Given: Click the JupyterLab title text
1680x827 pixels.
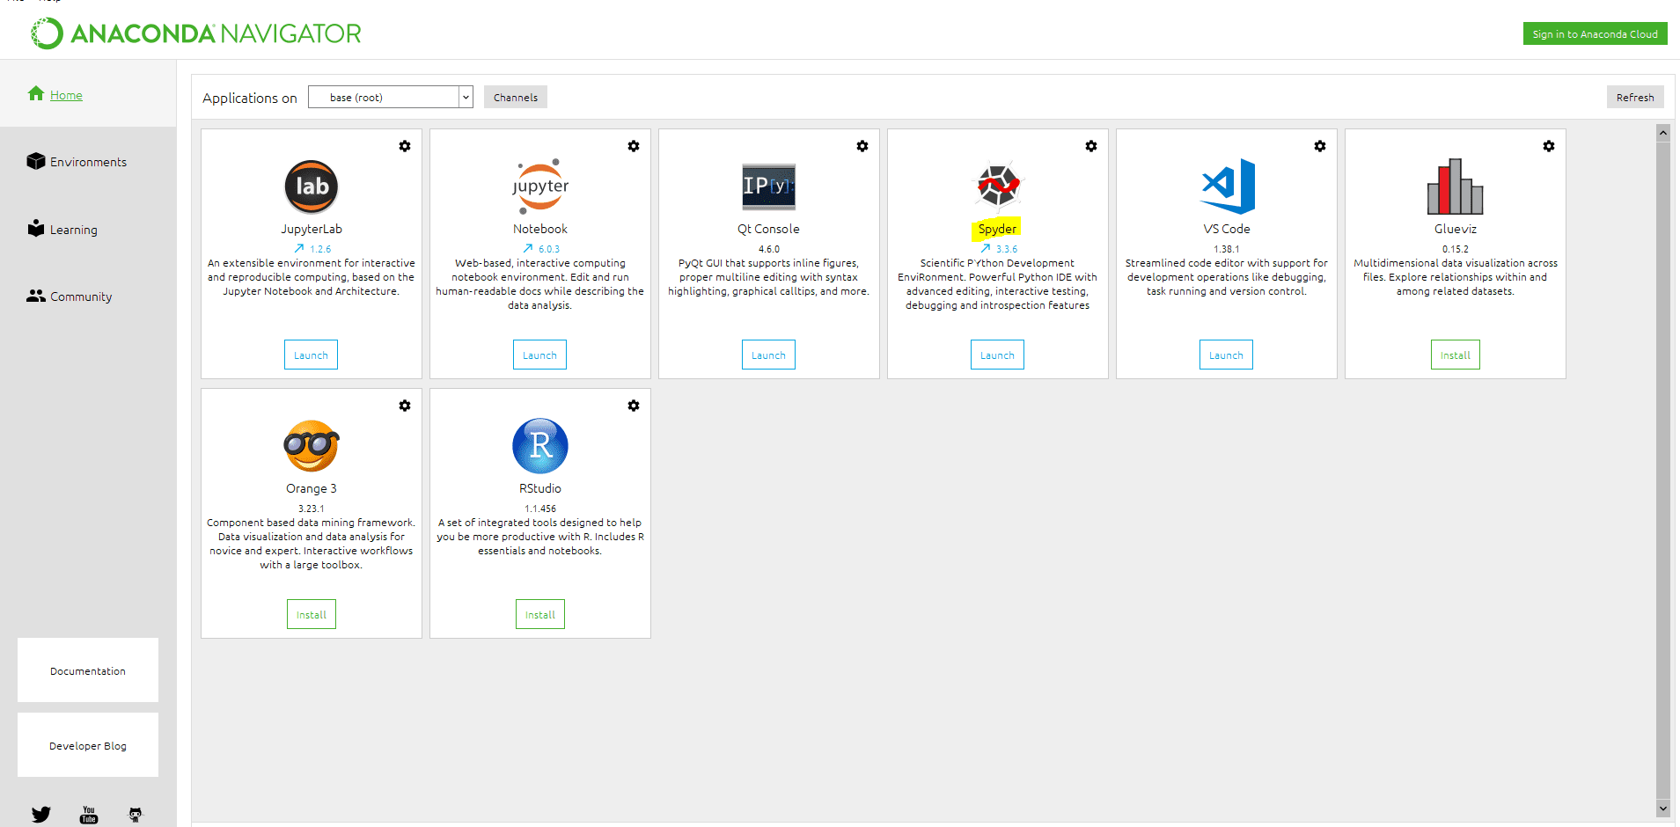Looking at the screenshot, I should pyautogui.click(x=312, y=229).
